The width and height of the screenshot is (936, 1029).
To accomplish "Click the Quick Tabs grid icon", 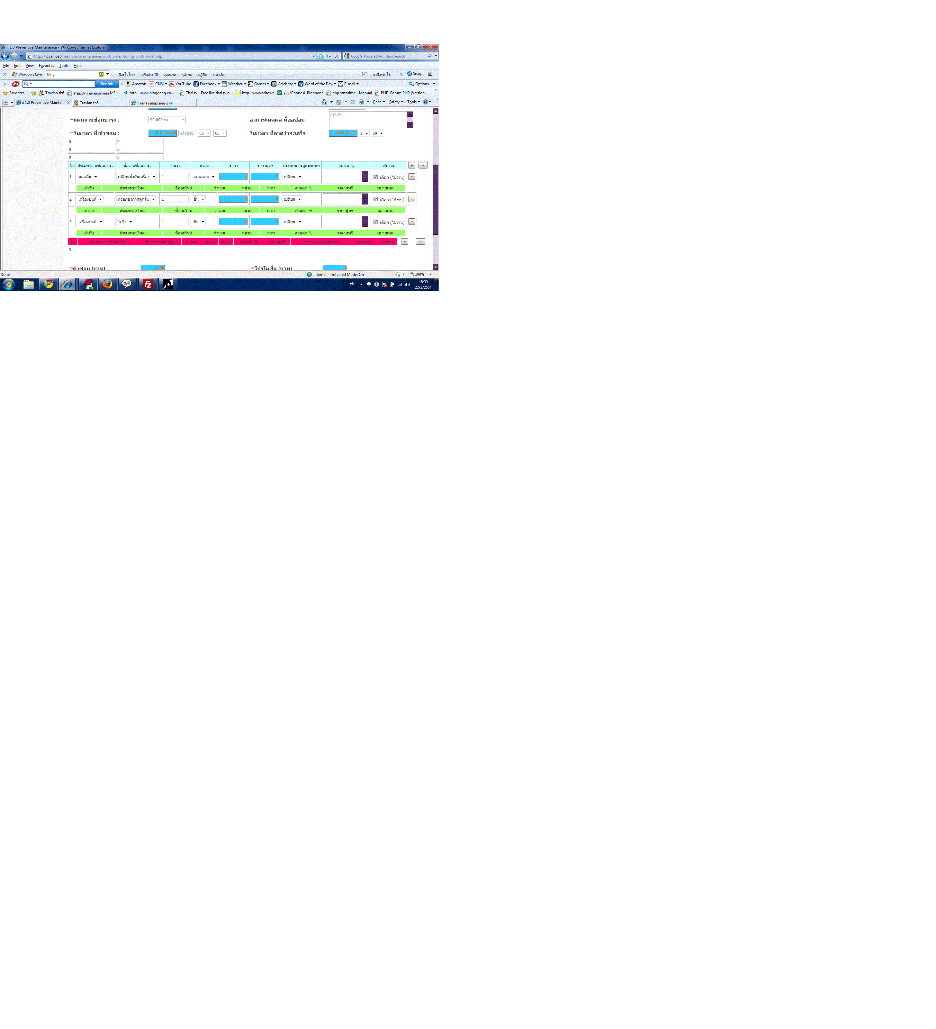I will coord(6,103).
